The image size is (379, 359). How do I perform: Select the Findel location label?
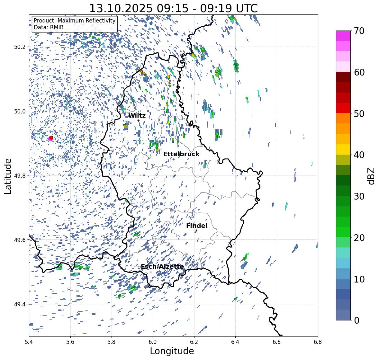click(197, 226)
